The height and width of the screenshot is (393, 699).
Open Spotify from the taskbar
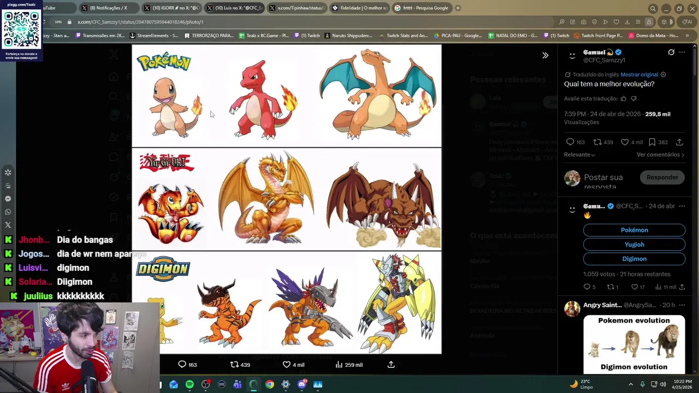point(189,384)
